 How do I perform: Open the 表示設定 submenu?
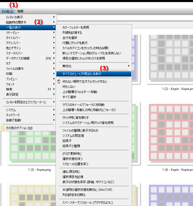pos(28,94)
